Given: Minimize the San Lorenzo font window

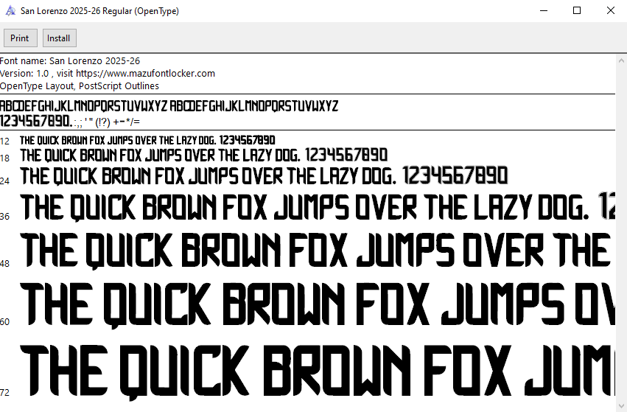Looking at the screenshot, I should pyautogui.click(x=544, y=11).
